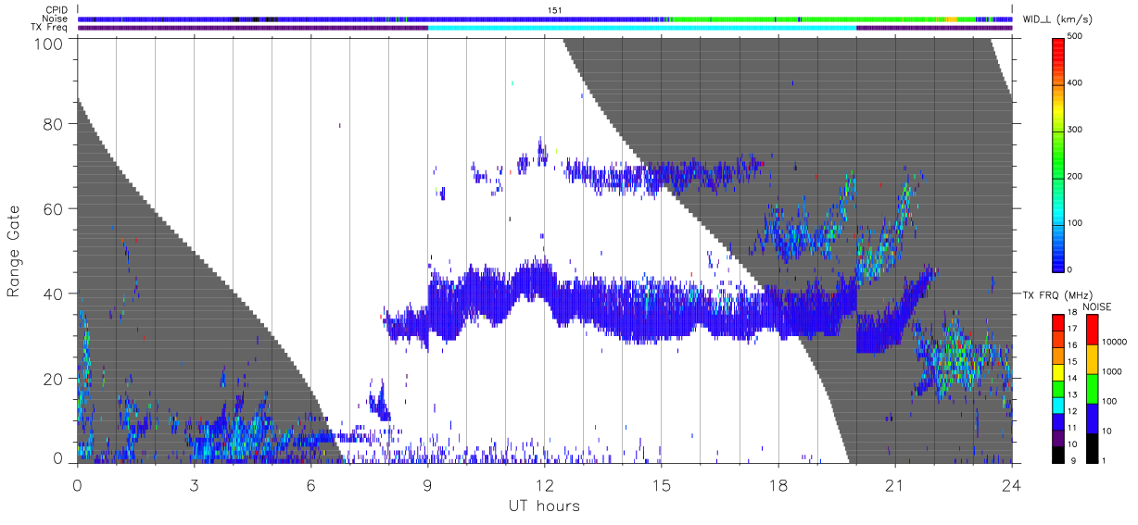Click the Noise label beside the top strip
Viewport: 1138px width, 525px height.
pos(56,19)
